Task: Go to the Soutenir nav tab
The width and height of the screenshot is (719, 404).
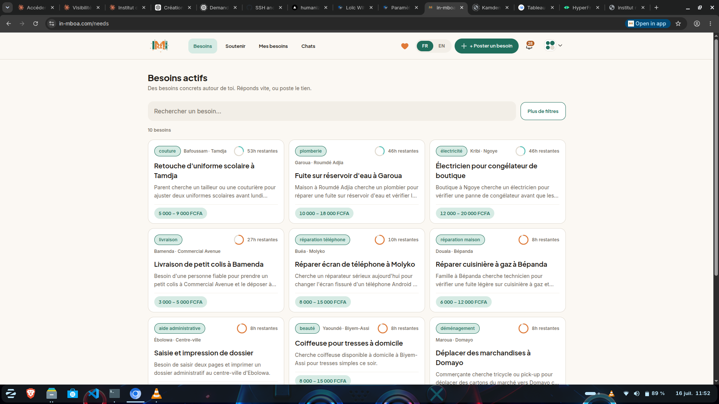Action: (x=235, y=46)
